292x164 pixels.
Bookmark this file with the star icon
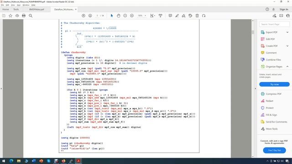[10, 16]
